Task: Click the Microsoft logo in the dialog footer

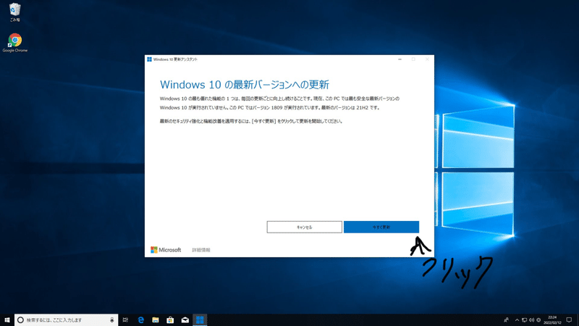Action: (166, 250)
